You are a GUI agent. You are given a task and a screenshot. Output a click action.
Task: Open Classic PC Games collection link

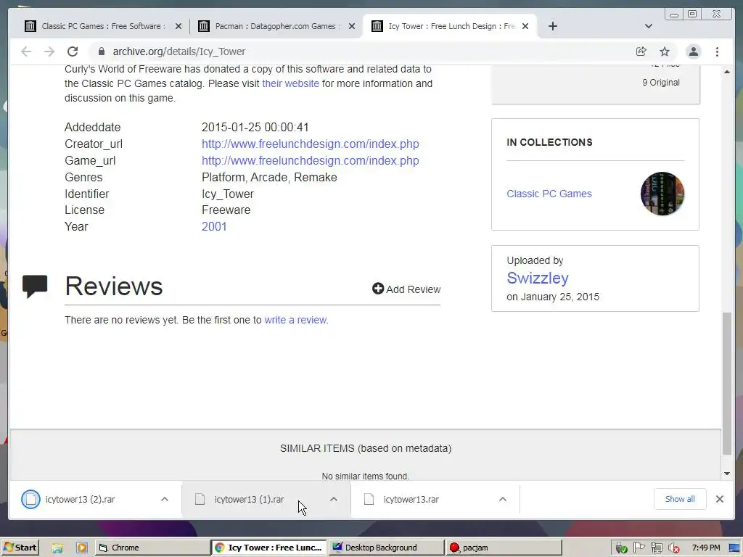coord(549,194)
